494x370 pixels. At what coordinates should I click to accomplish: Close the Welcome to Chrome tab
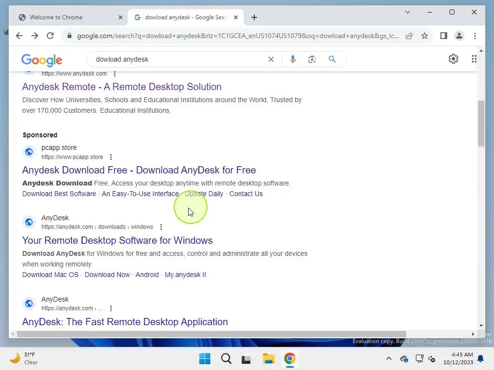point(120,17)
